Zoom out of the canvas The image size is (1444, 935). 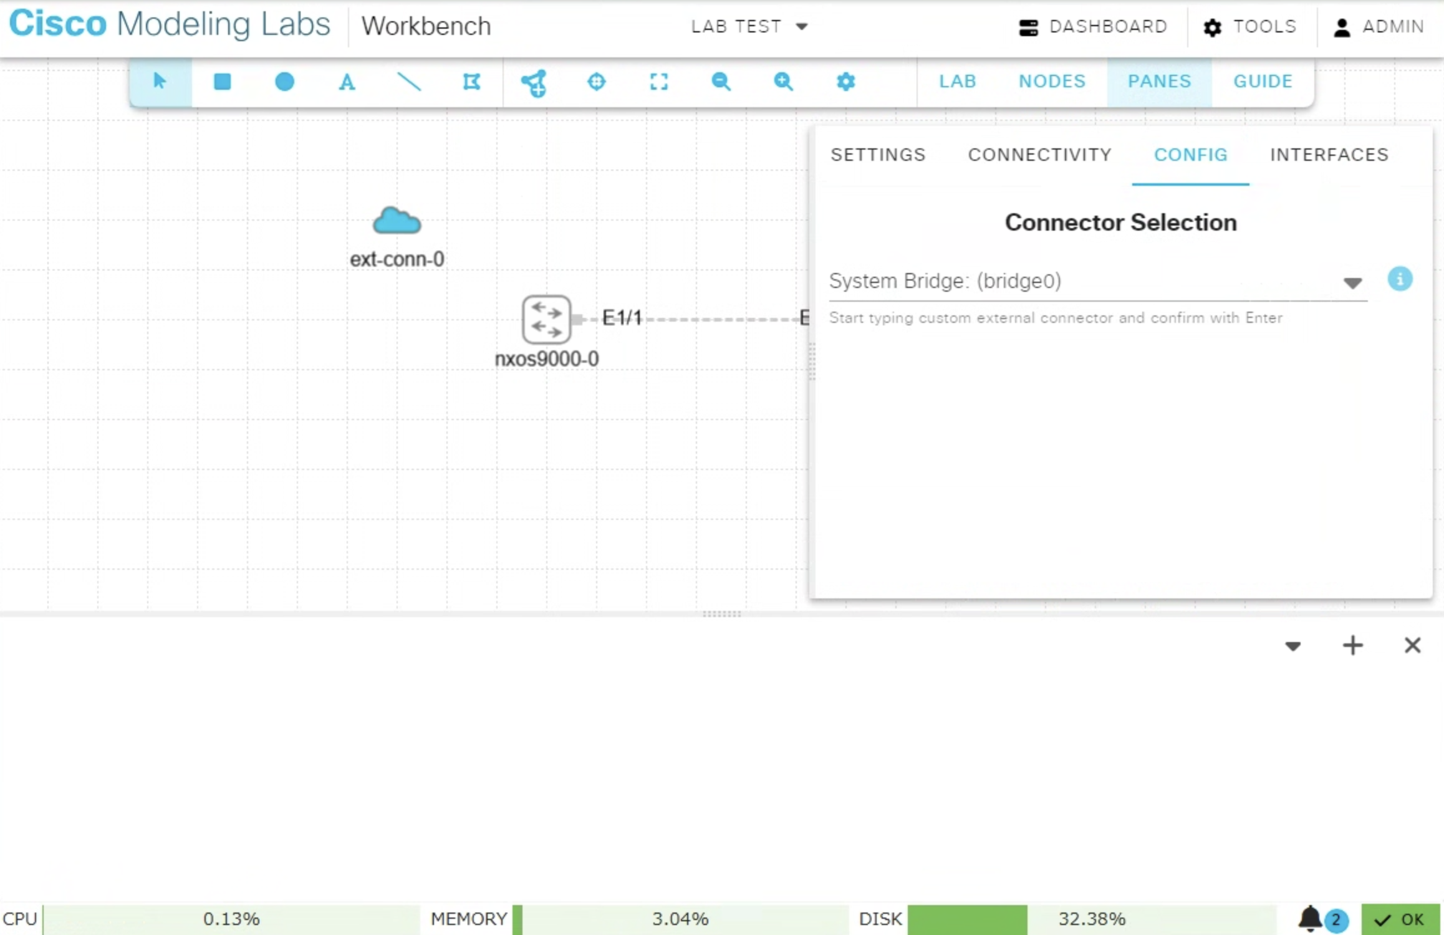coord(721,82)
